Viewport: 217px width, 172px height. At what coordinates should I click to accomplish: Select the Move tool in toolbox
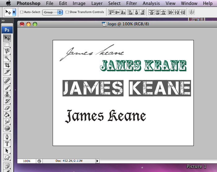pos(7,38)
